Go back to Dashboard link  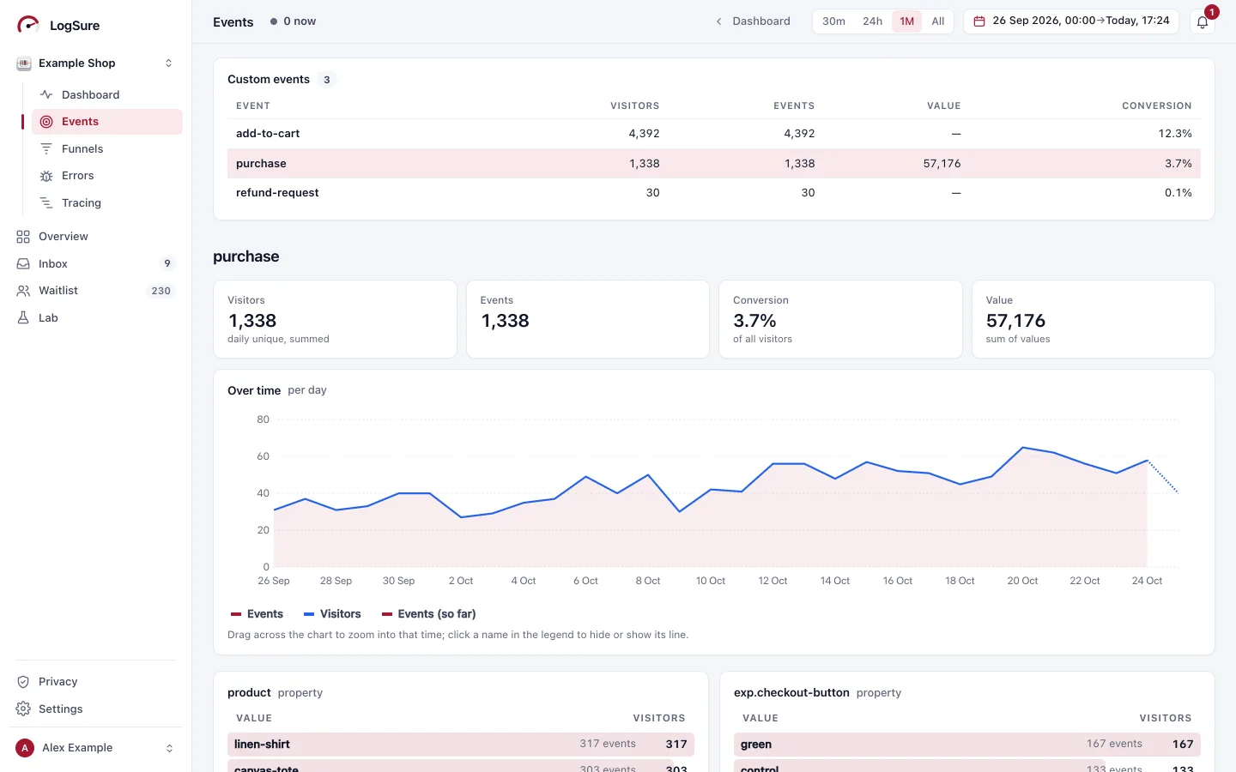[x=753, y=21]
